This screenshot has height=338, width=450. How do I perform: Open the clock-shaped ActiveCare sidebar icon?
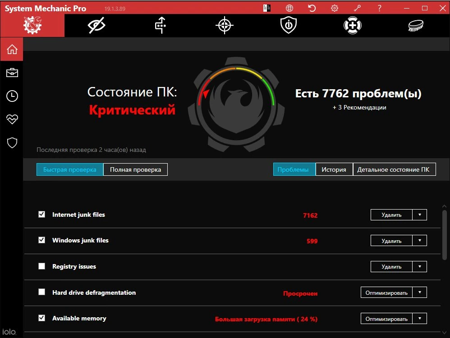(12, 96)
